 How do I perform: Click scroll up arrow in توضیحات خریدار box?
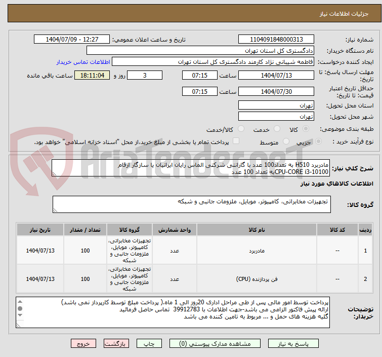click(20, 302)
